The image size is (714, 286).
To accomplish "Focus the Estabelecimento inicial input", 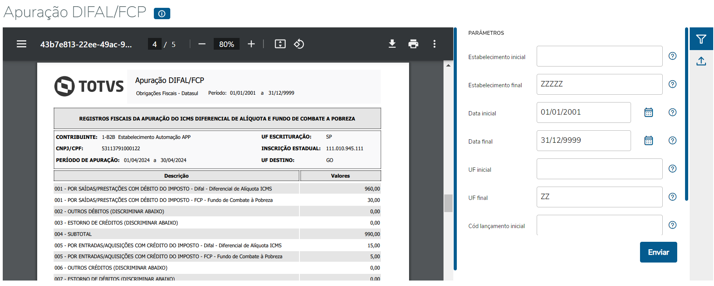I will (x=599, y=56).
